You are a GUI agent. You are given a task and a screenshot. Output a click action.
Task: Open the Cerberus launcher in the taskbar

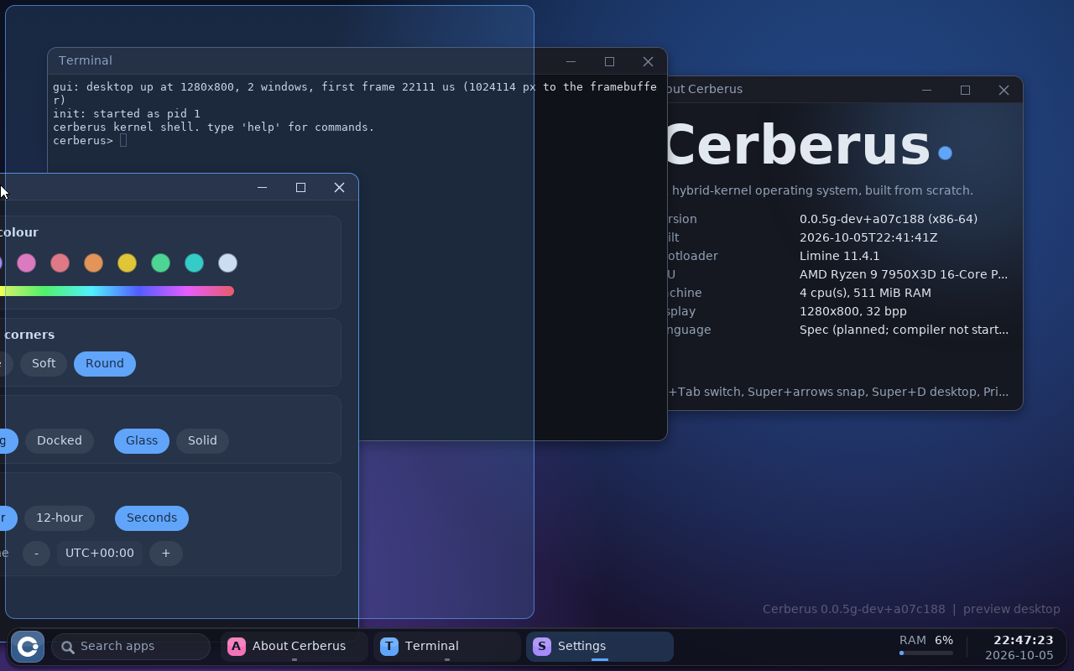[x=28, y=646]
